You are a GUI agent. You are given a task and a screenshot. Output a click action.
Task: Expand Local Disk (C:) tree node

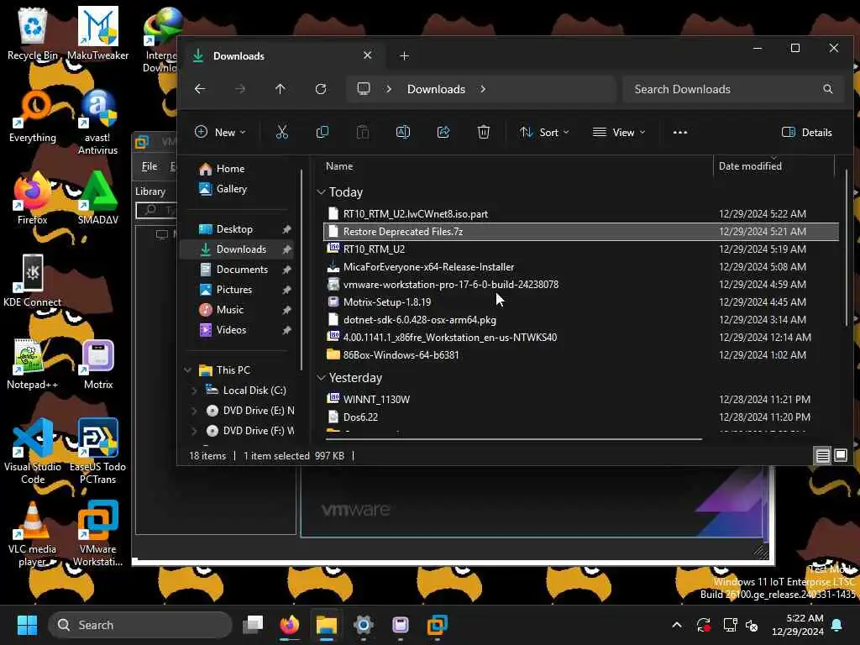point(194,391)
